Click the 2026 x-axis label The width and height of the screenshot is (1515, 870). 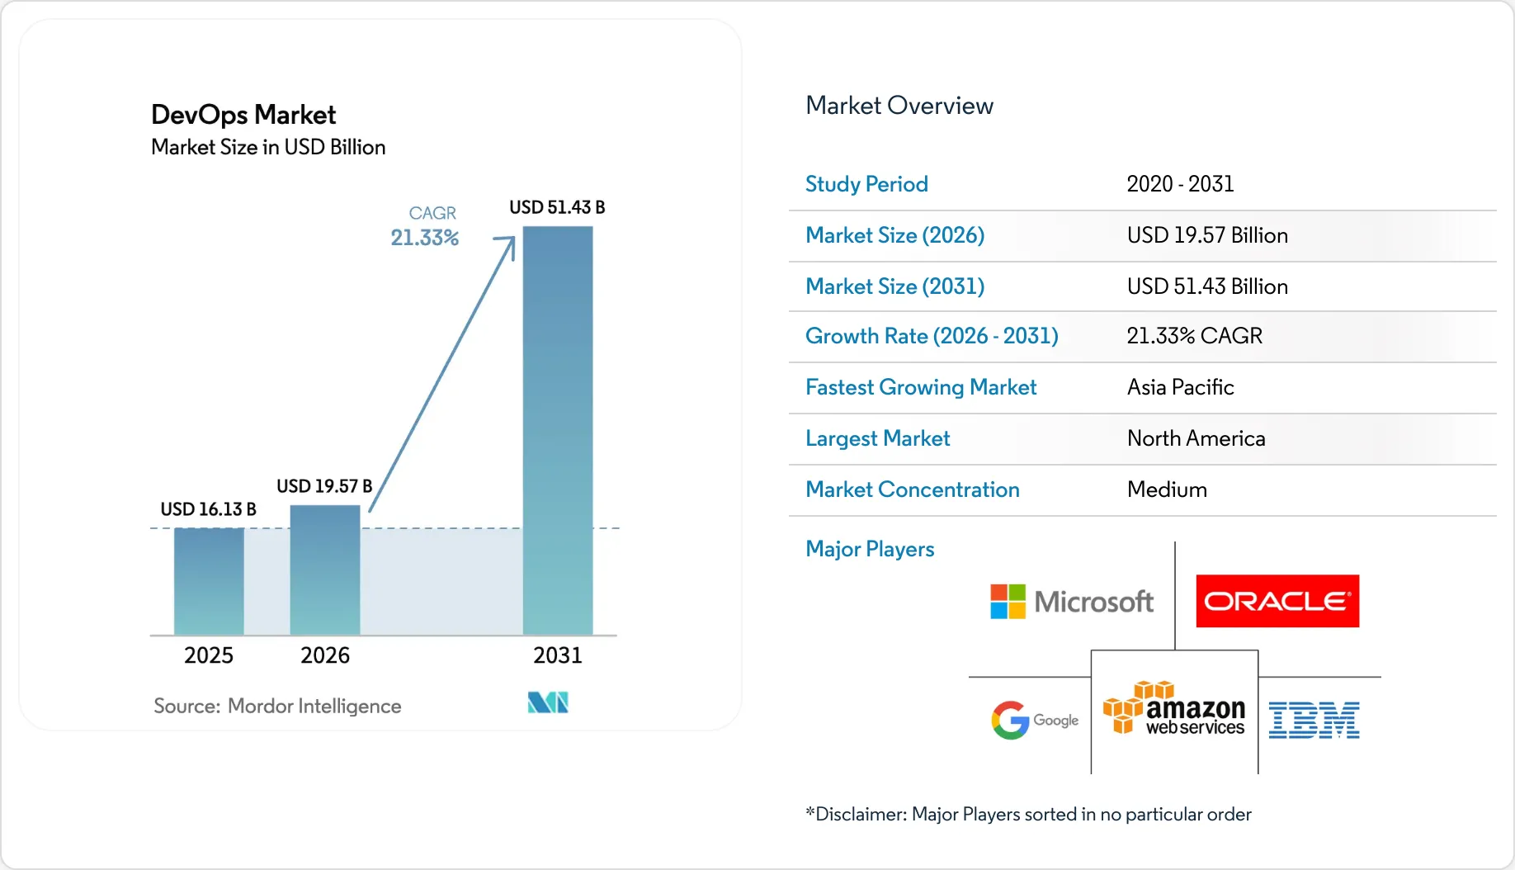point(325,655)
